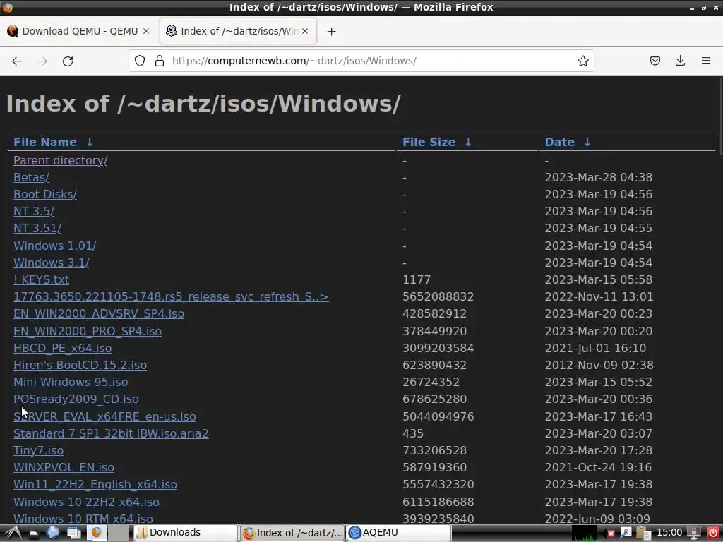Click the 2021-Jul-01 16:10 date
Screen dimensions: 723x542
tap(595, 348)
